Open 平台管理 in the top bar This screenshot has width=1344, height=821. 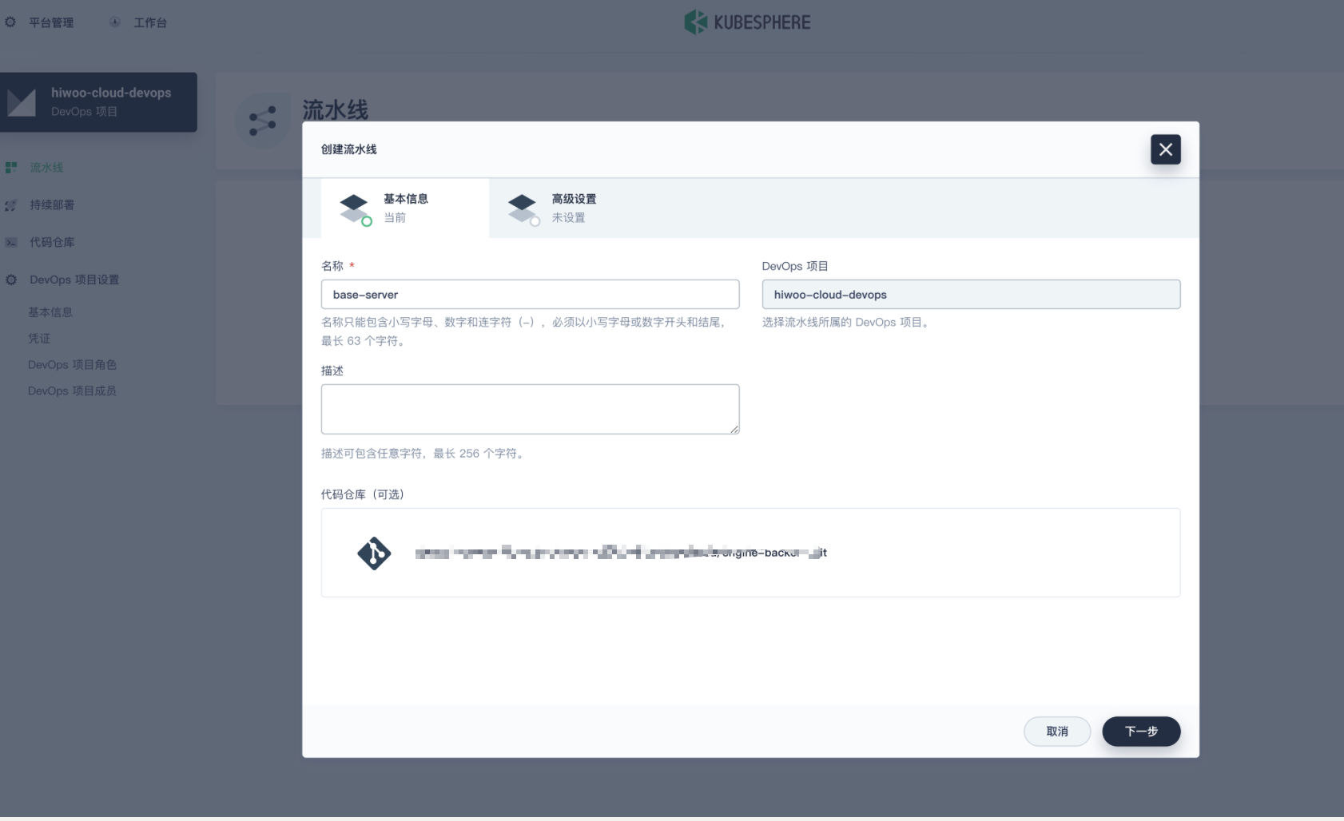click(x=51, y=22)
